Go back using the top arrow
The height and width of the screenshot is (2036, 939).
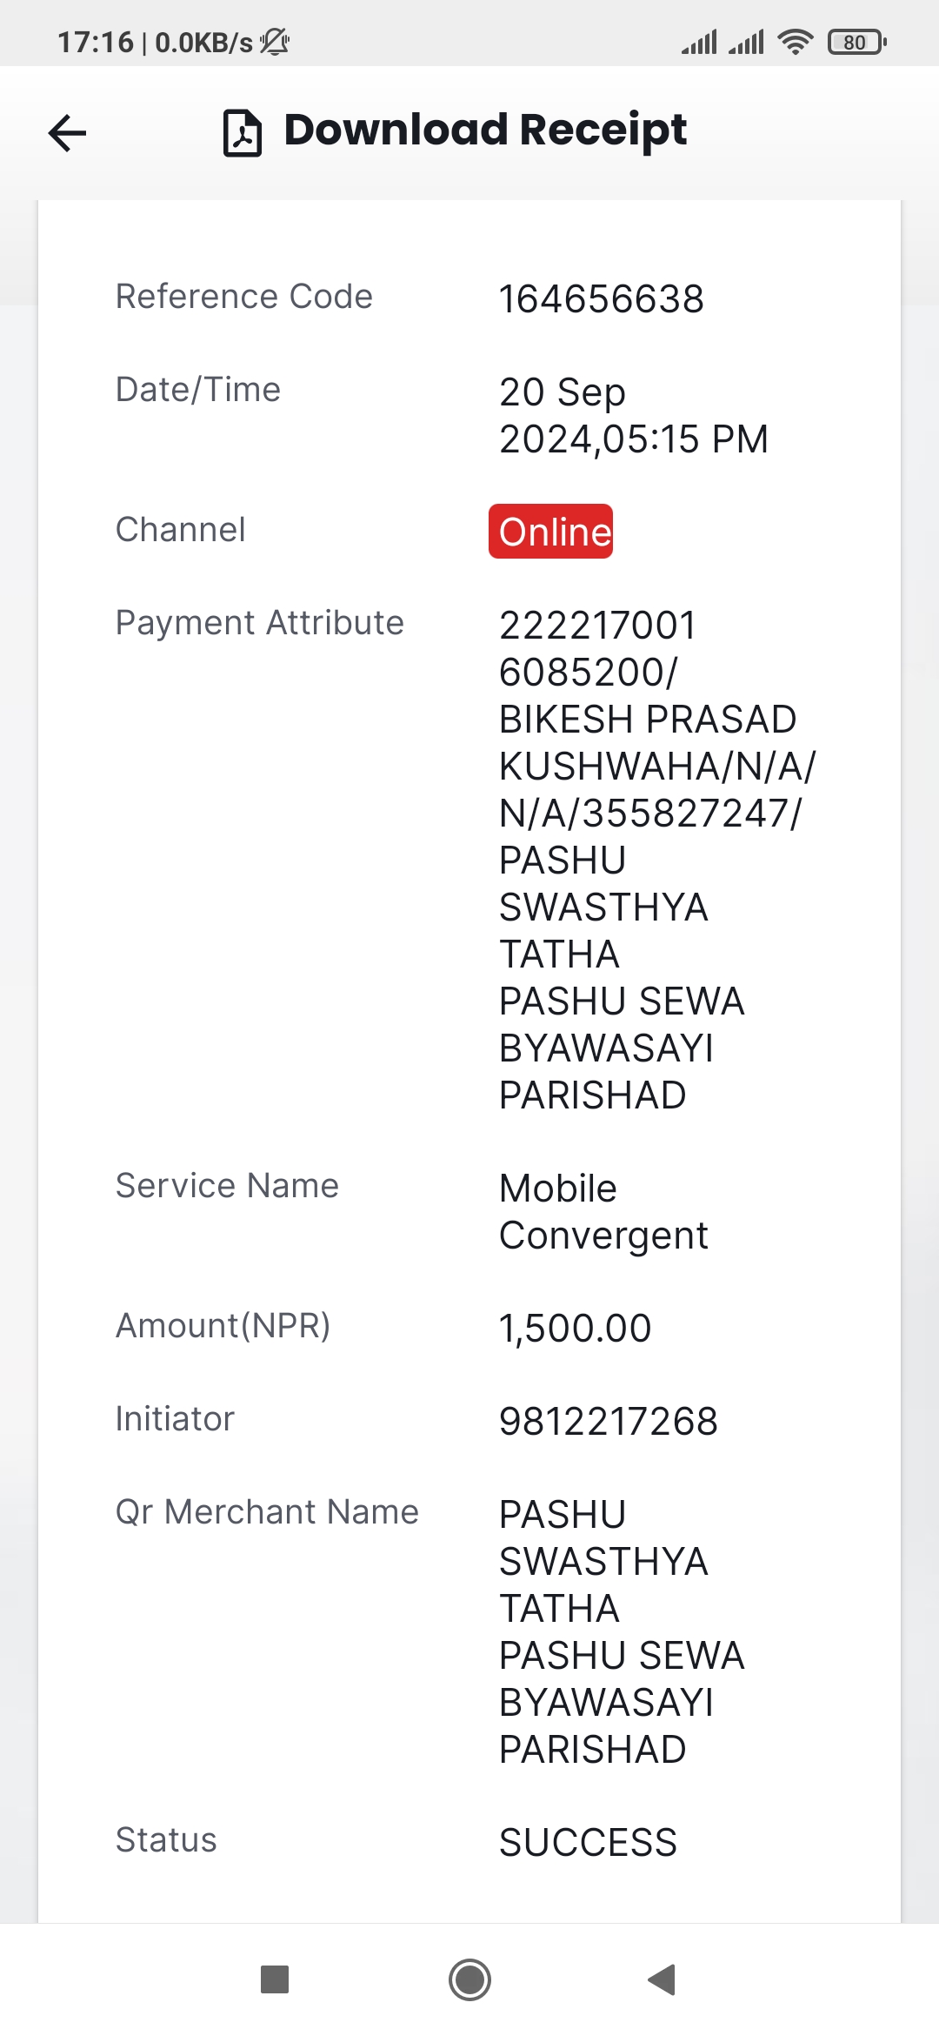click(x=67, y=133)
